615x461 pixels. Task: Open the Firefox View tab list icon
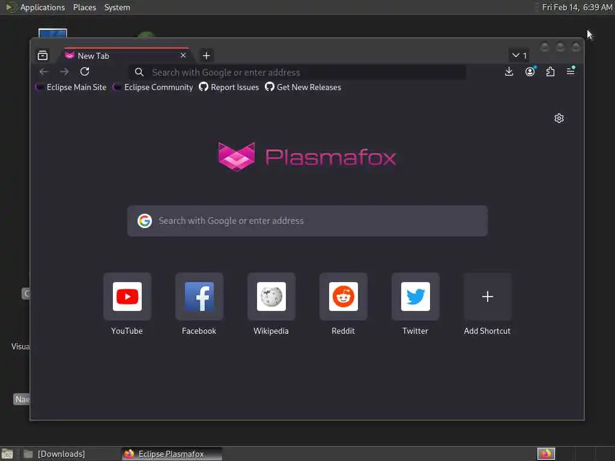[43, 56]
